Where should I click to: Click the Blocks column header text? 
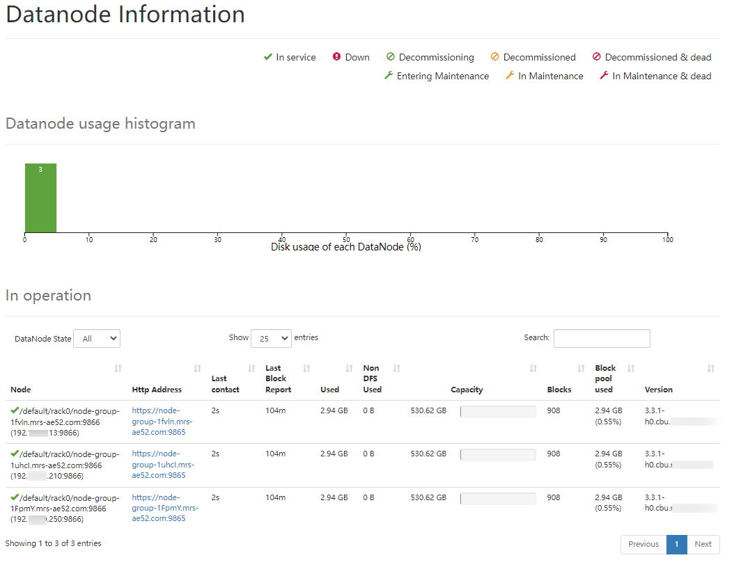coord(559,390)
